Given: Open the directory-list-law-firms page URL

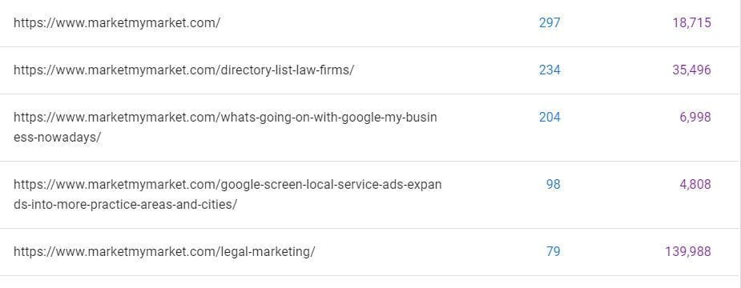Looking at the screenshot, I should tap(183, 70).
